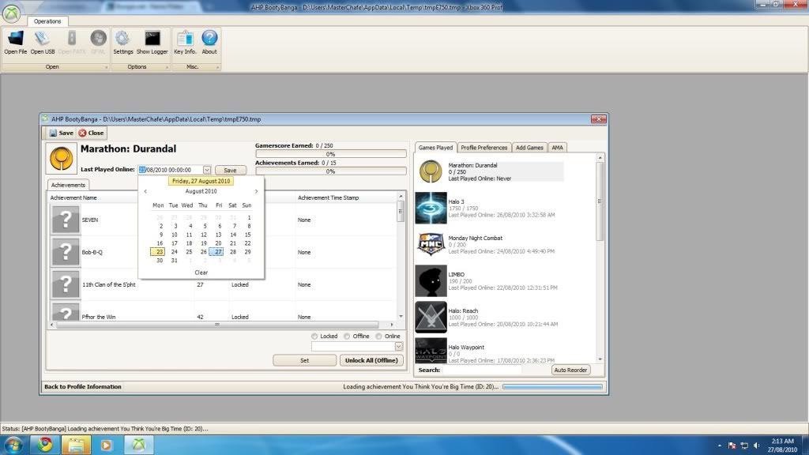Select the Locked radio button
809x455 pixels.
(314, 337)
